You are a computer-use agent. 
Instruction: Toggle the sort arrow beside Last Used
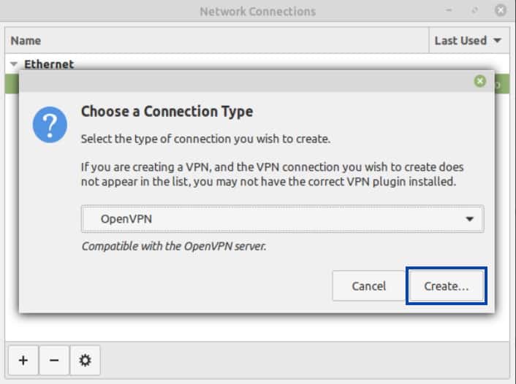(x=498, y=40)
